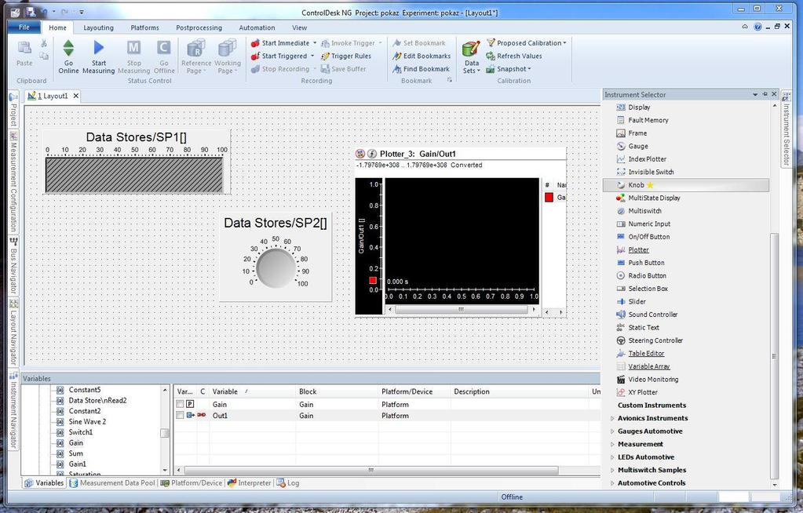Check the checkbox for Out1 variable row
The width and height of the screenshot is (803, 513).
pos(180,415)
